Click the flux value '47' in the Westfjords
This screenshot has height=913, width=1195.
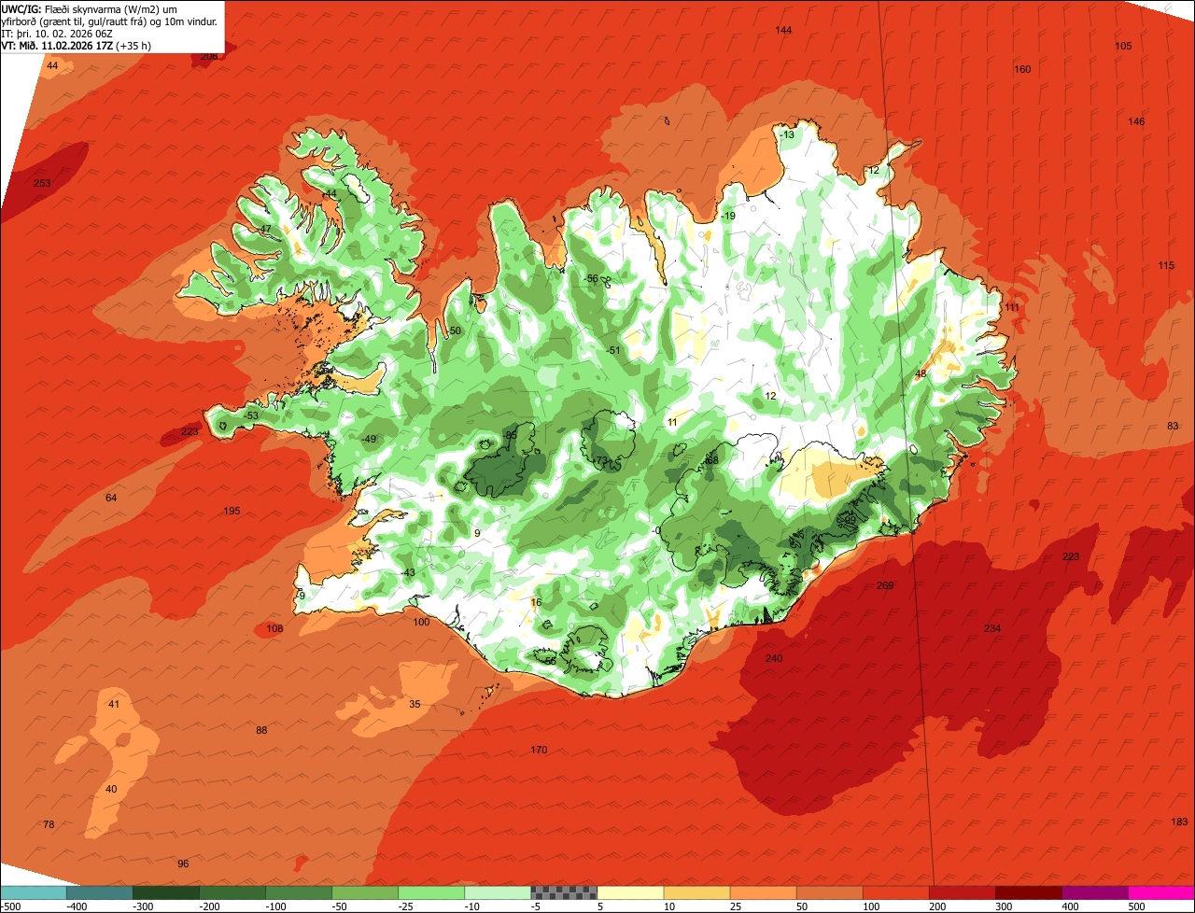click(265, 229)
